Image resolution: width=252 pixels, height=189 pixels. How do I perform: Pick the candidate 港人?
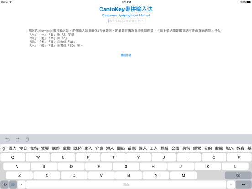pyautogui.click(x=110, y=148)
